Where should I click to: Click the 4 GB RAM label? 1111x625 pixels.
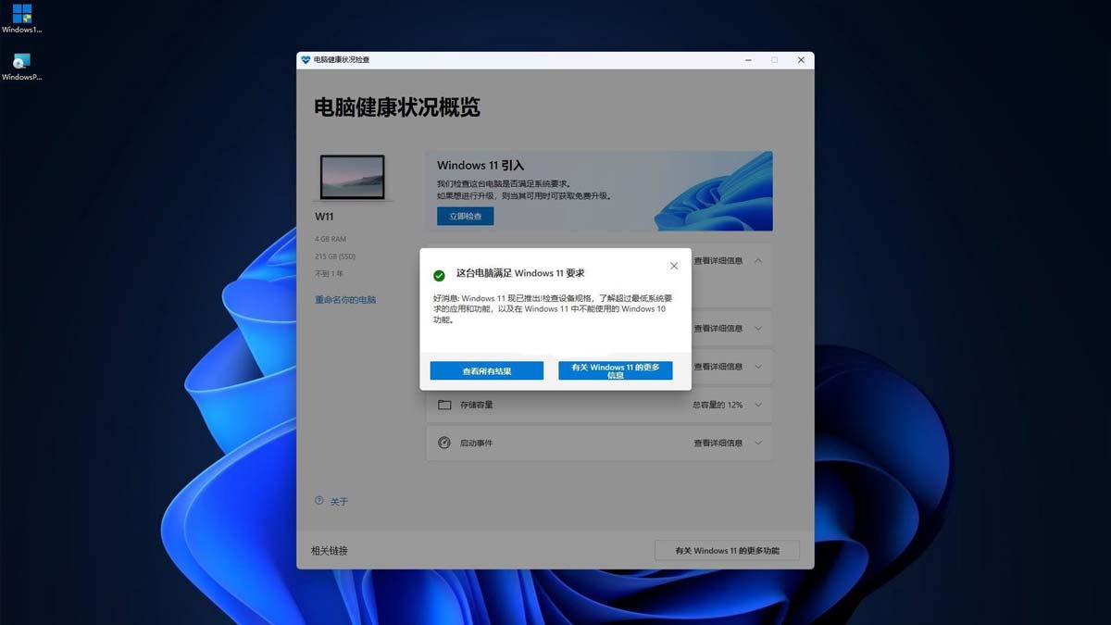tap(331, 239)
